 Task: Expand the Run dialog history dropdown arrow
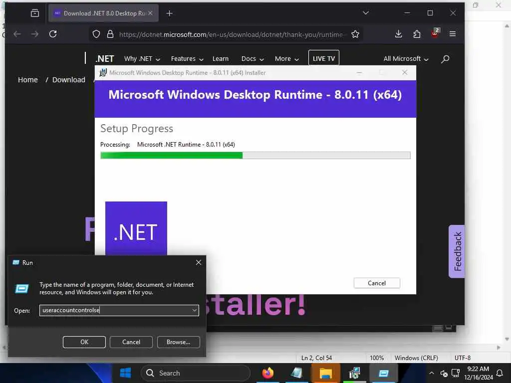click(x=195, y=310)
